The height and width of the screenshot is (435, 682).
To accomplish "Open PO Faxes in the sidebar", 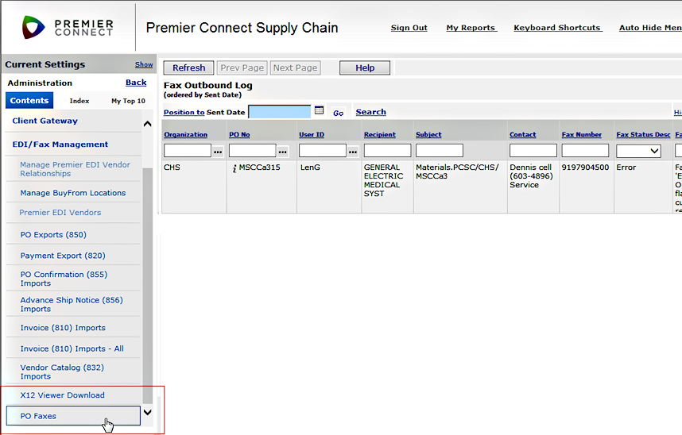I will [38, 416].
